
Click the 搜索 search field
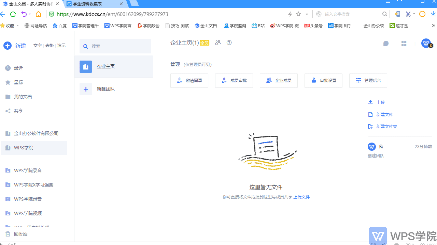(x=115, y=46)
